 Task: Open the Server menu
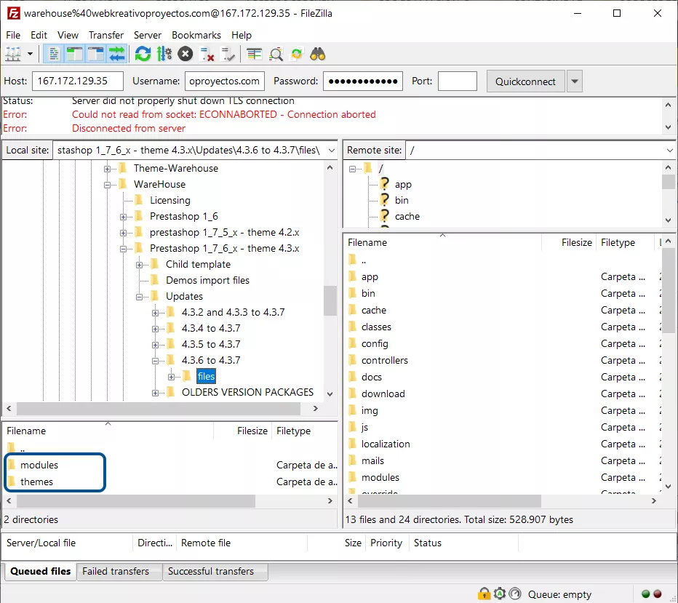pos(148,35)
